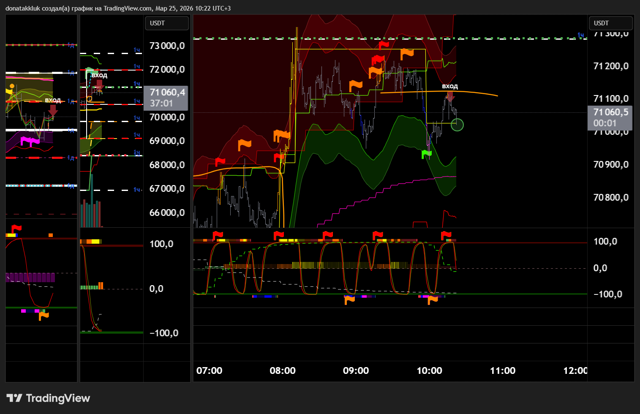This screenshot has width=640, height=414.
Task: Click the 73 000,0 level on middle price scale
Action: point(167,46)
